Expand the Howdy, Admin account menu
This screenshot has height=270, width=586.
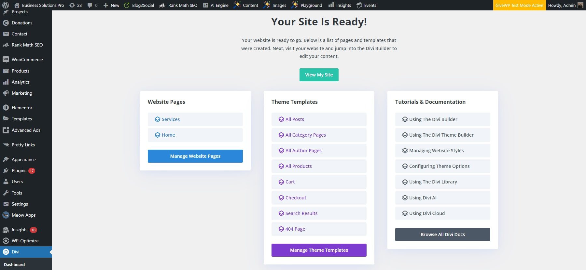pos(562,5)
